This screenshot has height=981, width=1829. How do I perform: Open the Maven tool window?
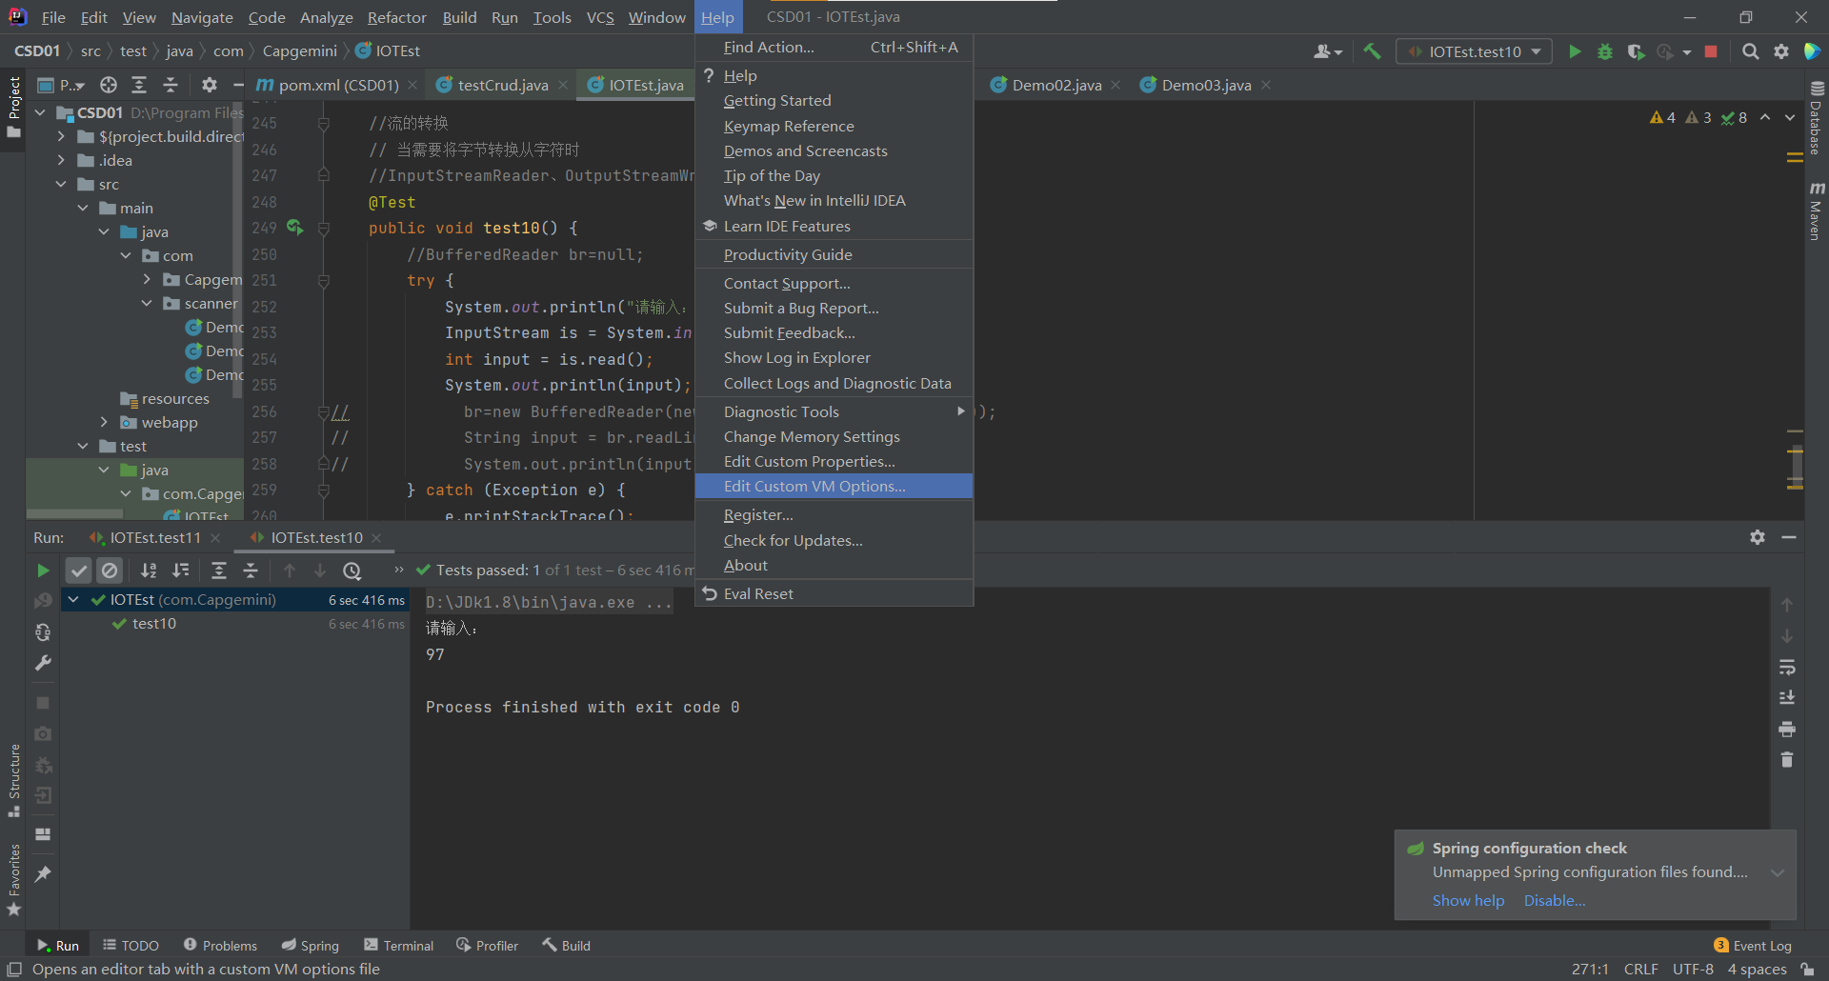pos(1816,210)
